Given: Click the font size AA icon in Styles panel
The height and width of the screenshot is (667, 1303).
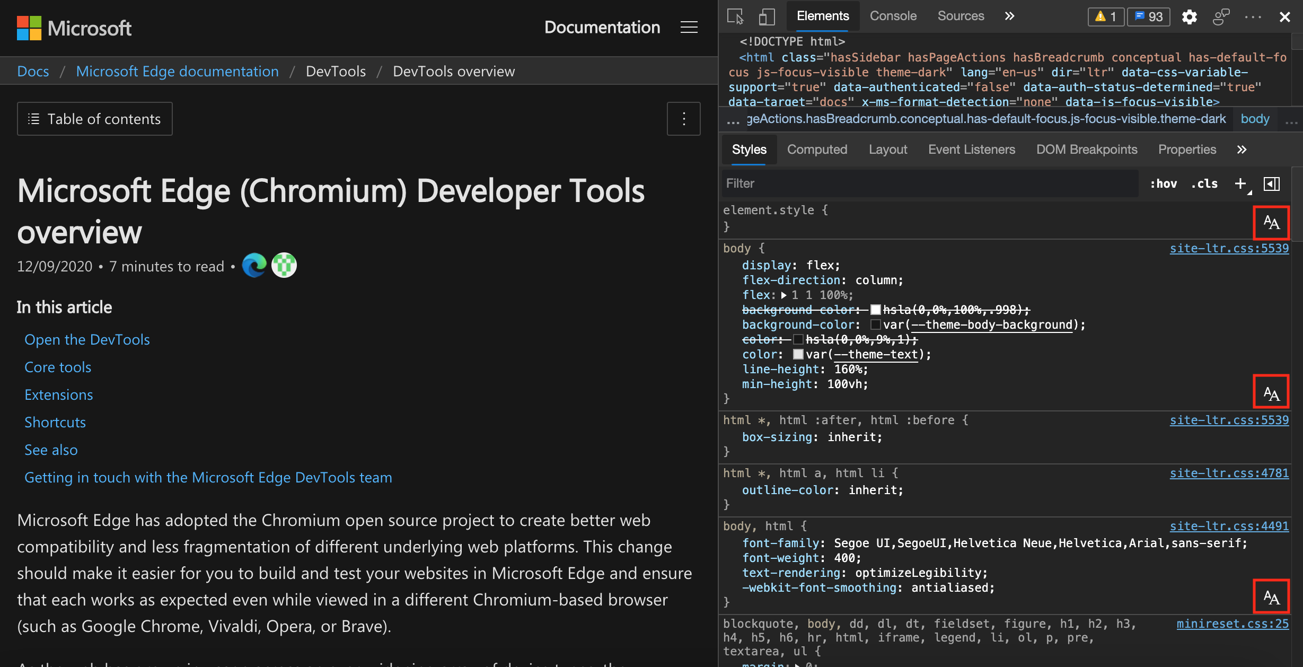Looking at the screenshot, I should click(x=1272, y=222).
